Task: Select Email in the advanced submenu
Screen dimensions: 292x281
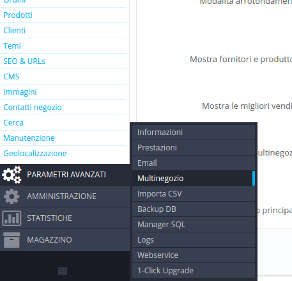Action: [194, 163]
